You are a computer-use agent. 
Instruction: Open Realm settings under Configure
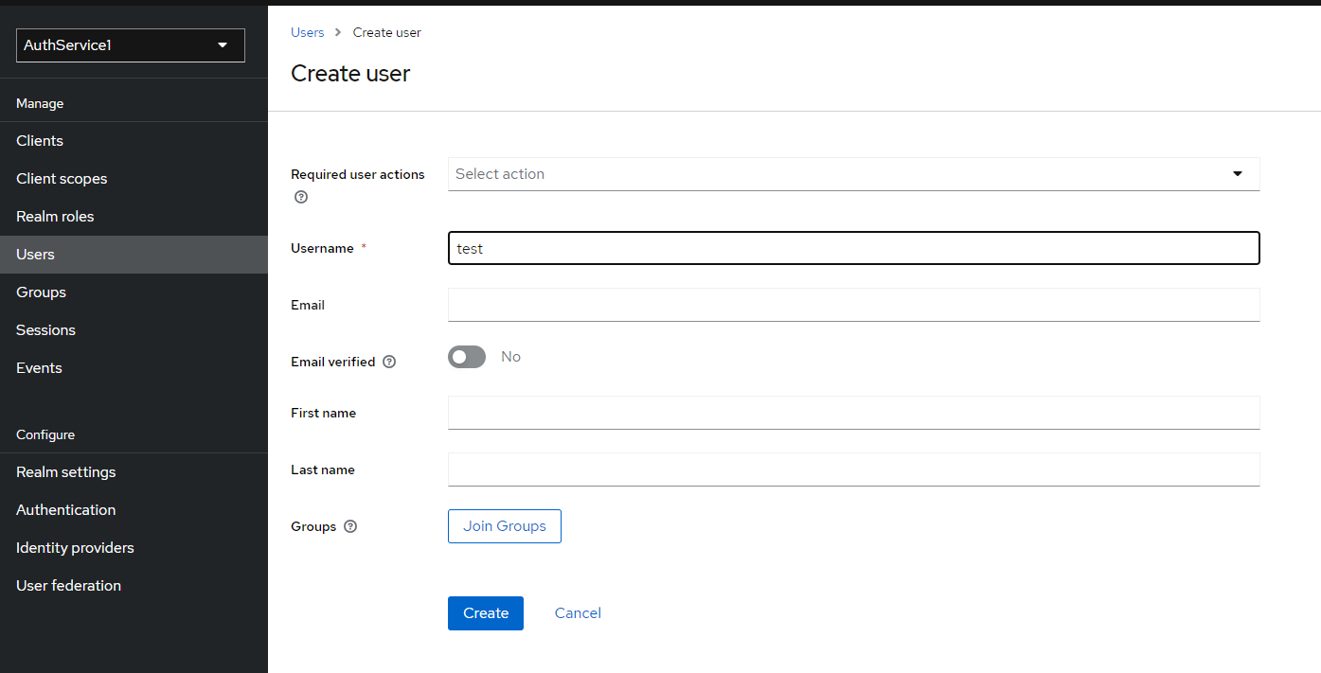[65, 471]
